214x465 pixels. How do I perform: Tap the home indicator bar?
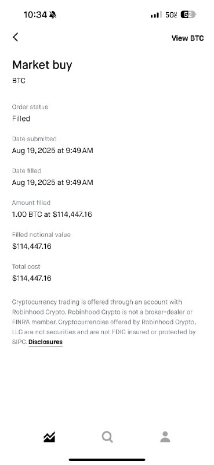[x=107, y=460]
